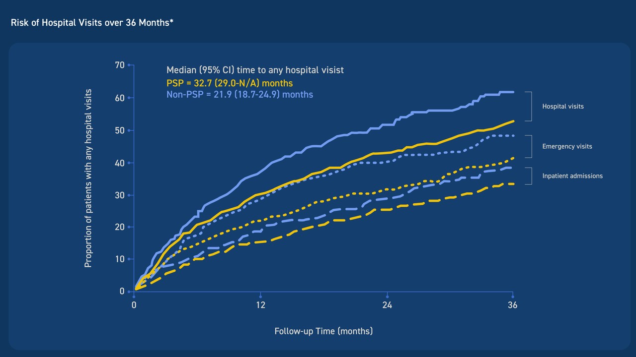Click the Inpatient admissions legend label
636x357 pixels.
572,176
